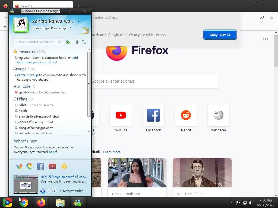Image resolution: width=278 pixels, height=208 pixels.
Task: Open the slate.com story card
Action: point(202,178)
